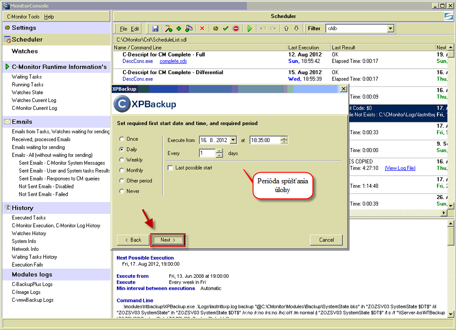Click the green plus add task icon
The height and width of the screenshot is (330, 456).
tap(179, 28)
